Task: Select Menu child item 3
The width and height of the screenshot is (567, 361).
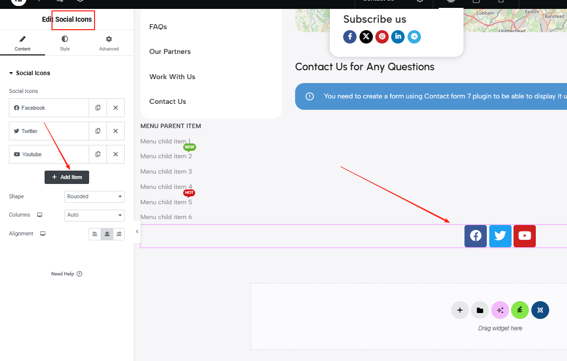Action: pos(166,172)
